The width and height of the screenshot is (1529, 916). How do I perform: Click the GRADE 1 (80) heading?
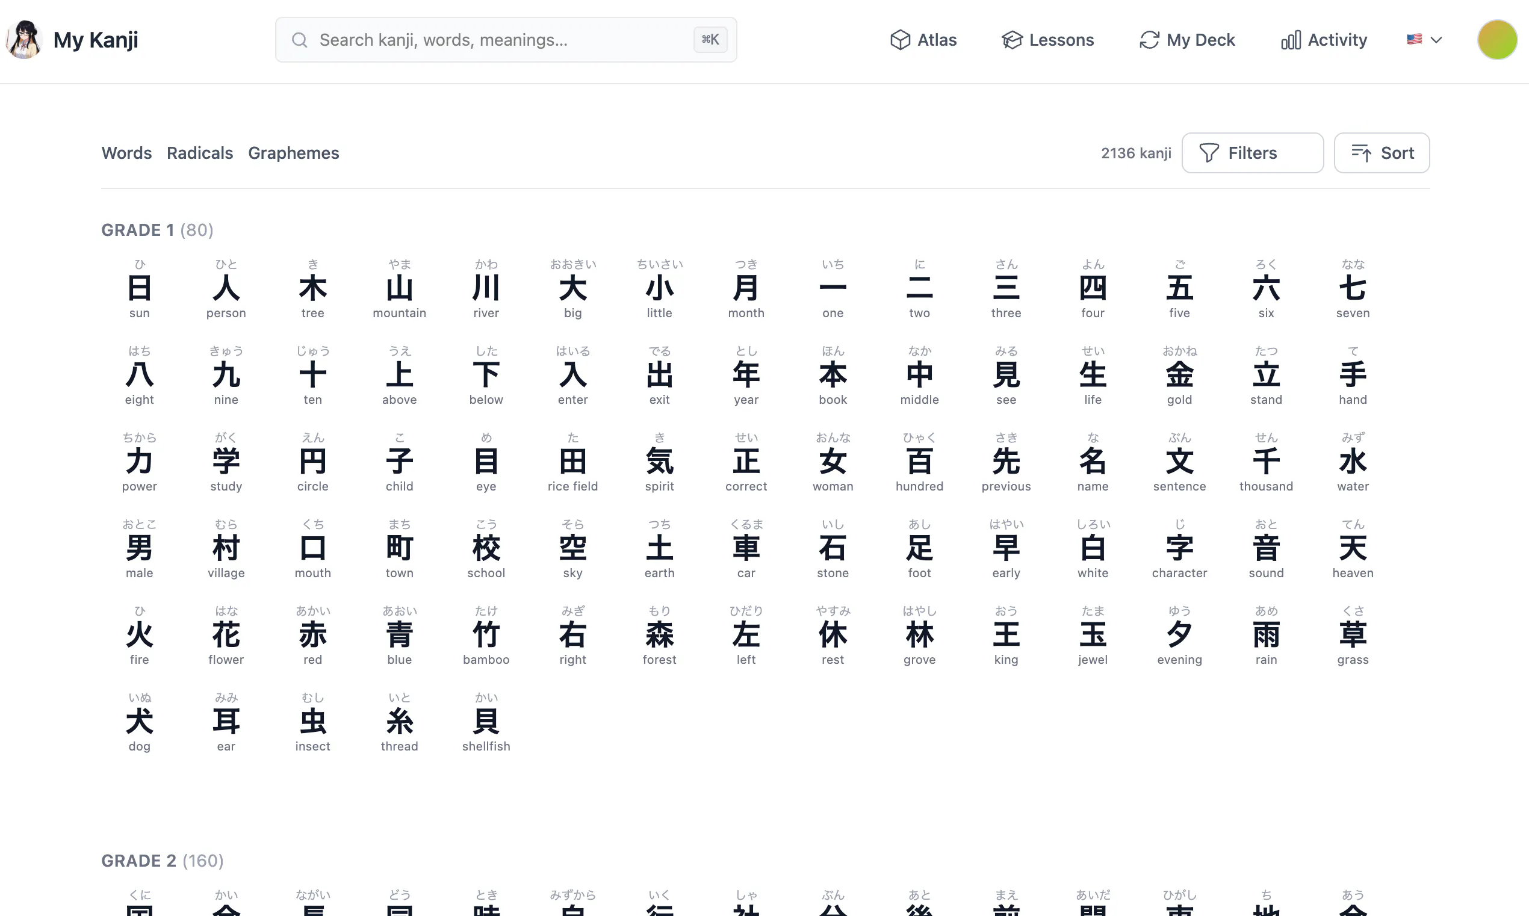tap(157, 231)
